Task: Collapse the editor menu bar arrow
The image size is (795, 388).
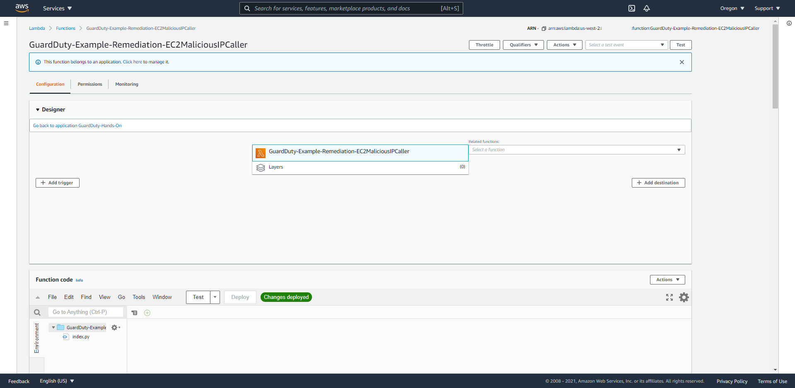Action: [x=38, y=297]
